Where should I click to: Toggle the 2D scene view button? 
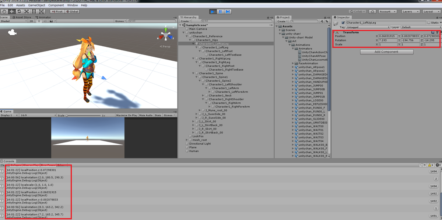[x=32, y=21]
